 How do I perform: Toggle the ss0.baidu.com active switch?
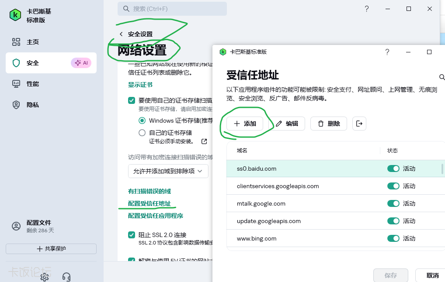click(x=393, y=169)
